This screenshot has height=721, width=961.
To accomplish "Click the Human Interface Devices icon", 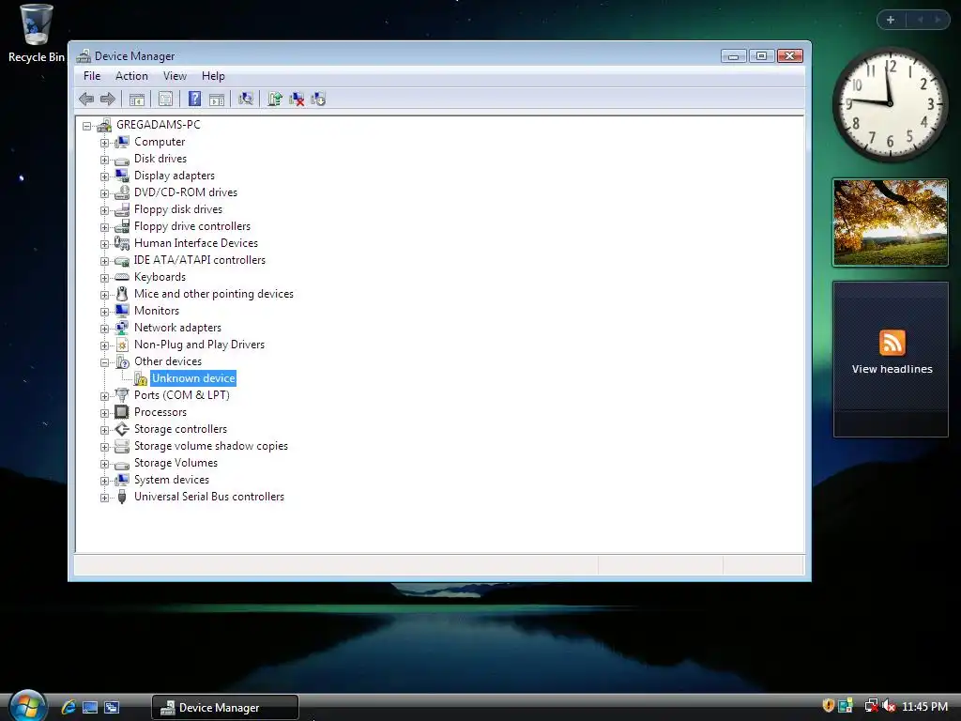I will (x=122, y=243).
